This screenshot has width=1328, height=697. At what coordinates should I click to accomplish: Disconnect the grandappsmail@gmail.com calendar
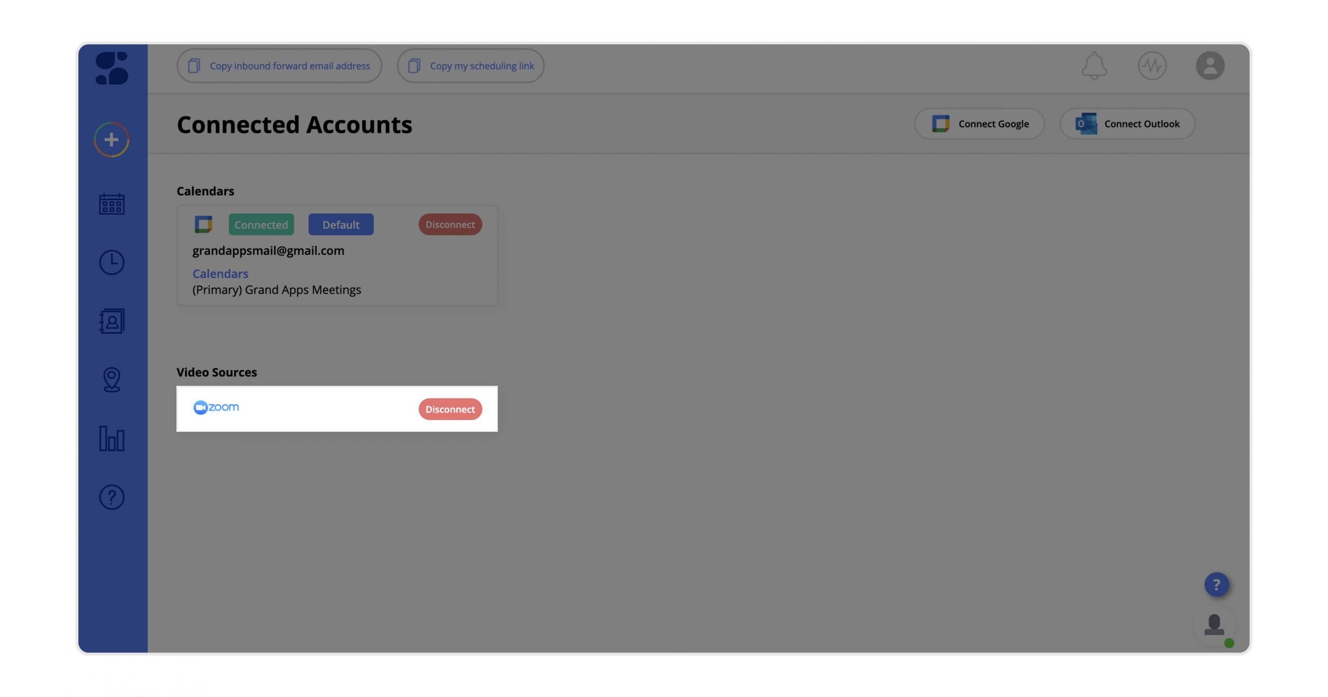pos(450,224)
